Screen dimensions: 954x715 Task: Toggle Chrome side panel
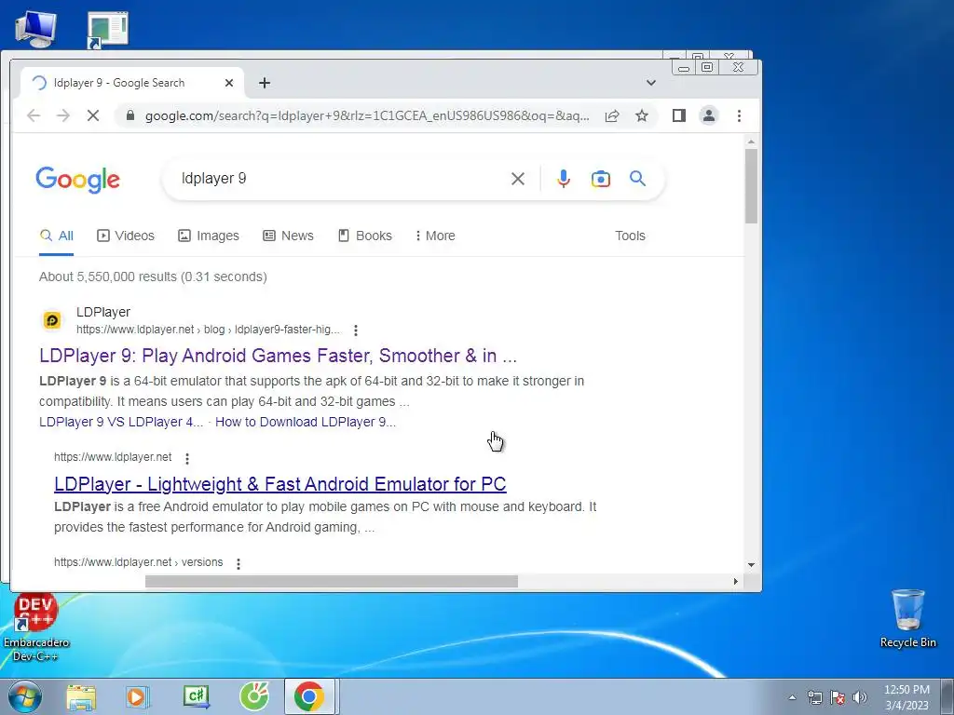coord(679,115)
